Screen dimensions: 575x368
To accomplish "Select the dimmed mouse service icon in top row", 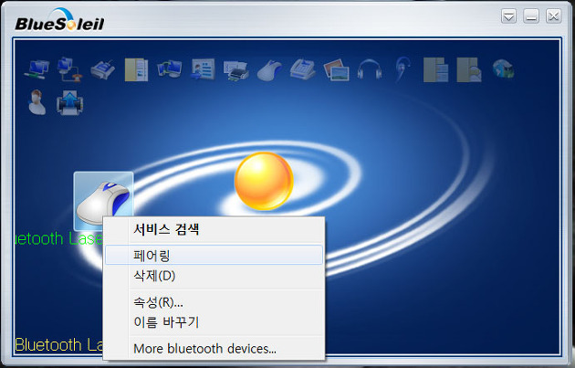I will [x=269, y=70].
